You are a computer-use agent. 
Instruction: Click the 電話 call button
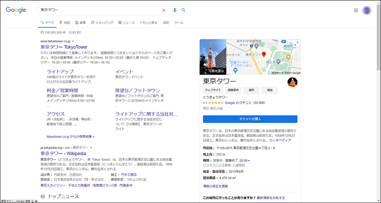click(x=270, y=90)
